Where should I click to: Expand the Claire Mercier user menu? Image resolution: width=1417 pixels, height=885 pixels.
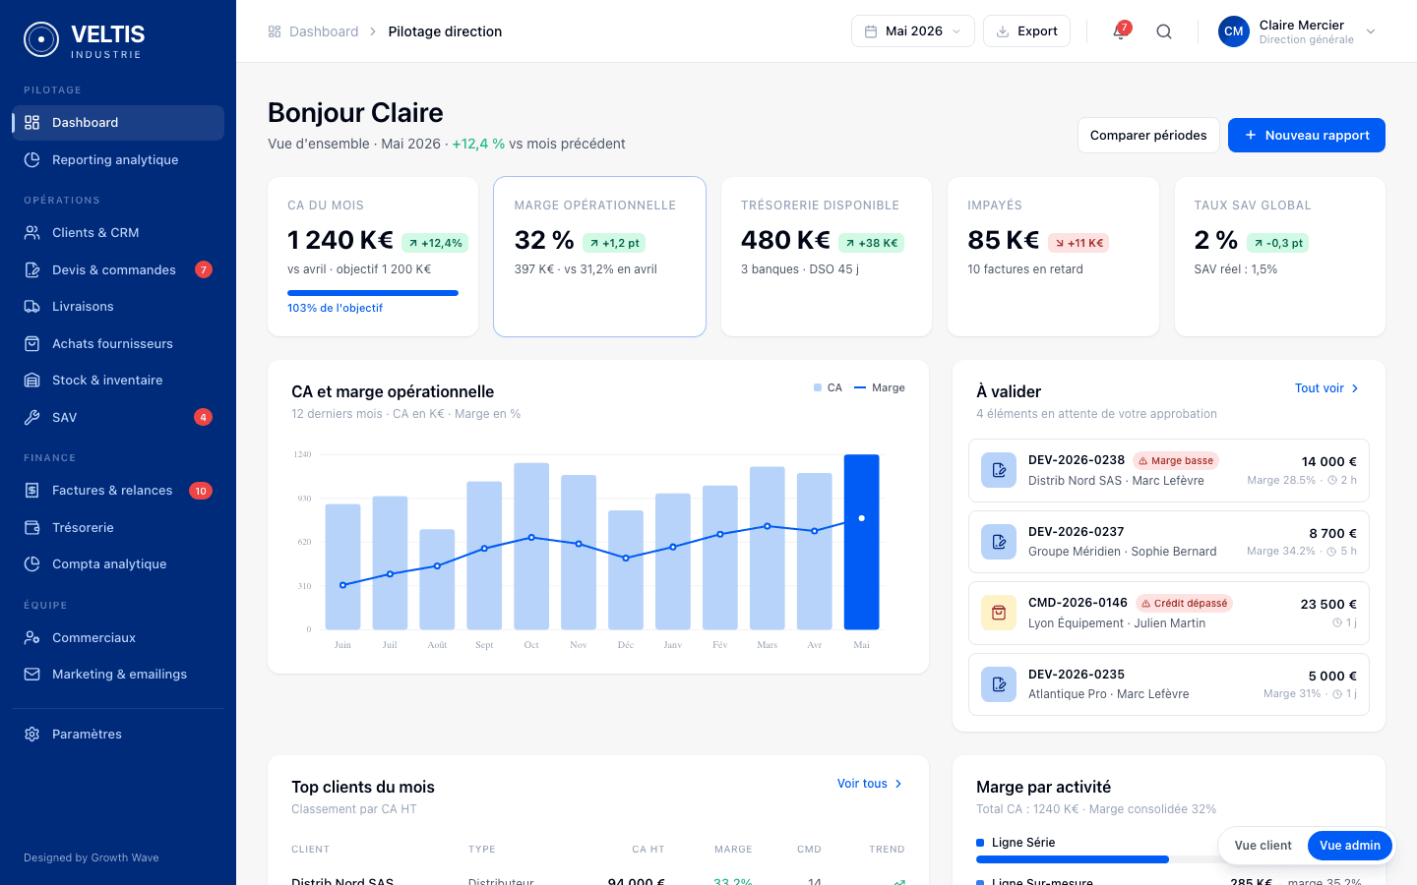(x=1297, y=31)
